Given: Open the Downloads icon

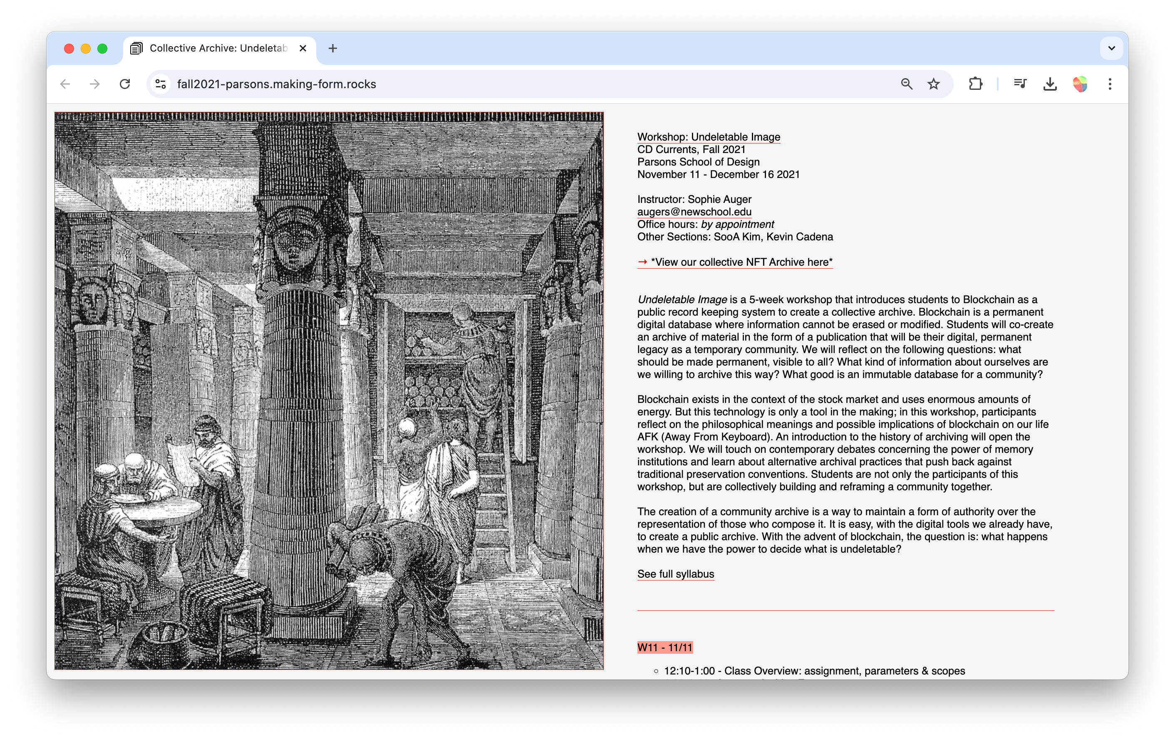Looking at the screenshot, I should 1050,84.
